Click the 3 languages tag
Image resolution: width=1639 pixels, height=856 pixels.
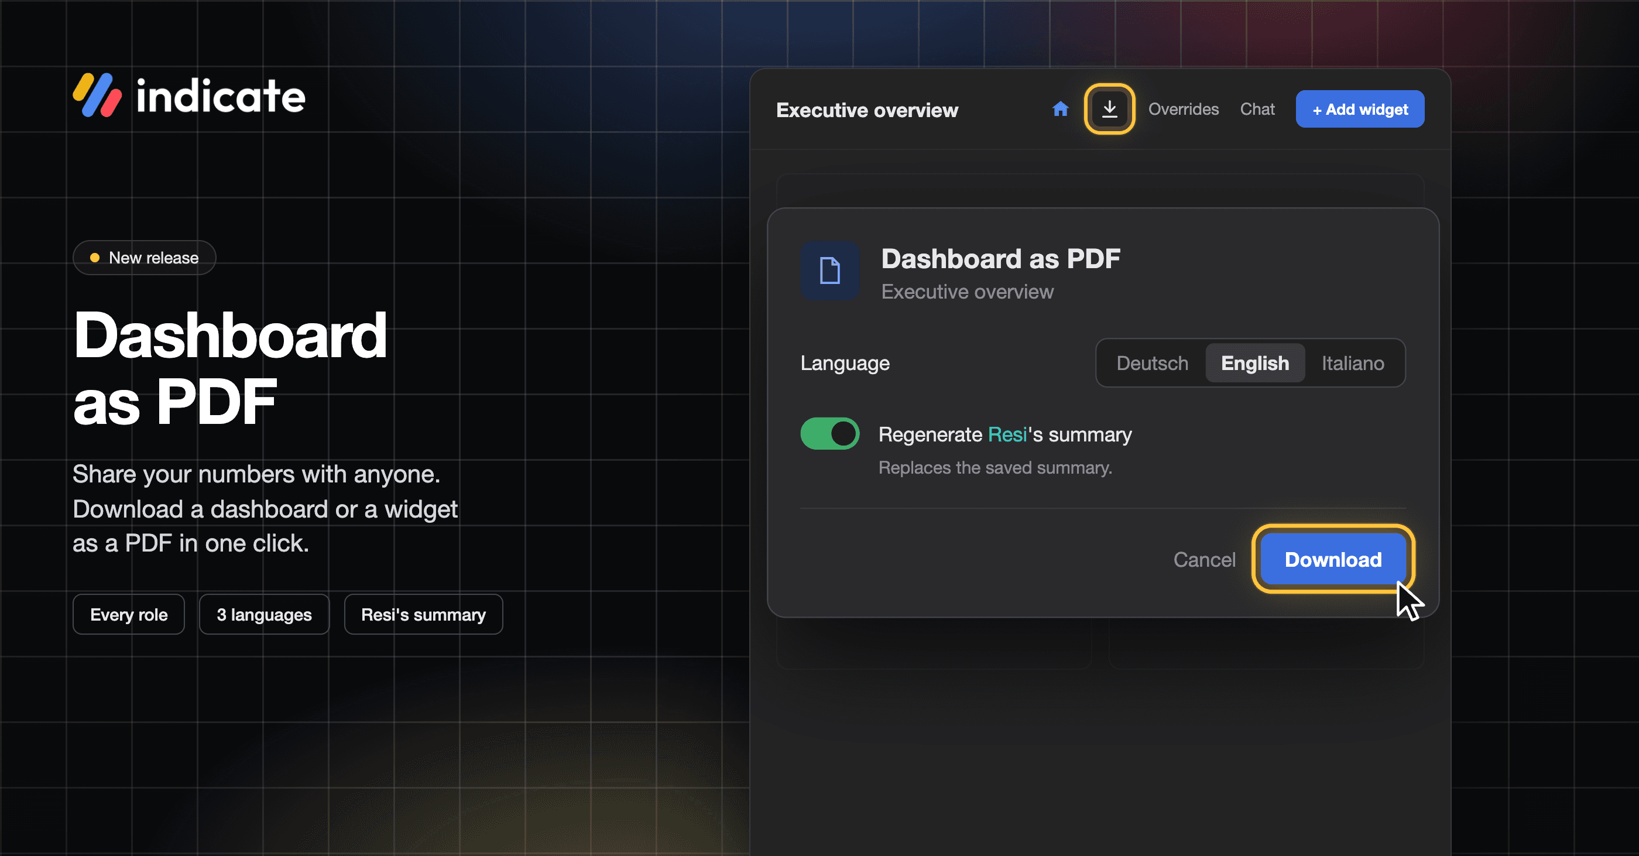264,615
